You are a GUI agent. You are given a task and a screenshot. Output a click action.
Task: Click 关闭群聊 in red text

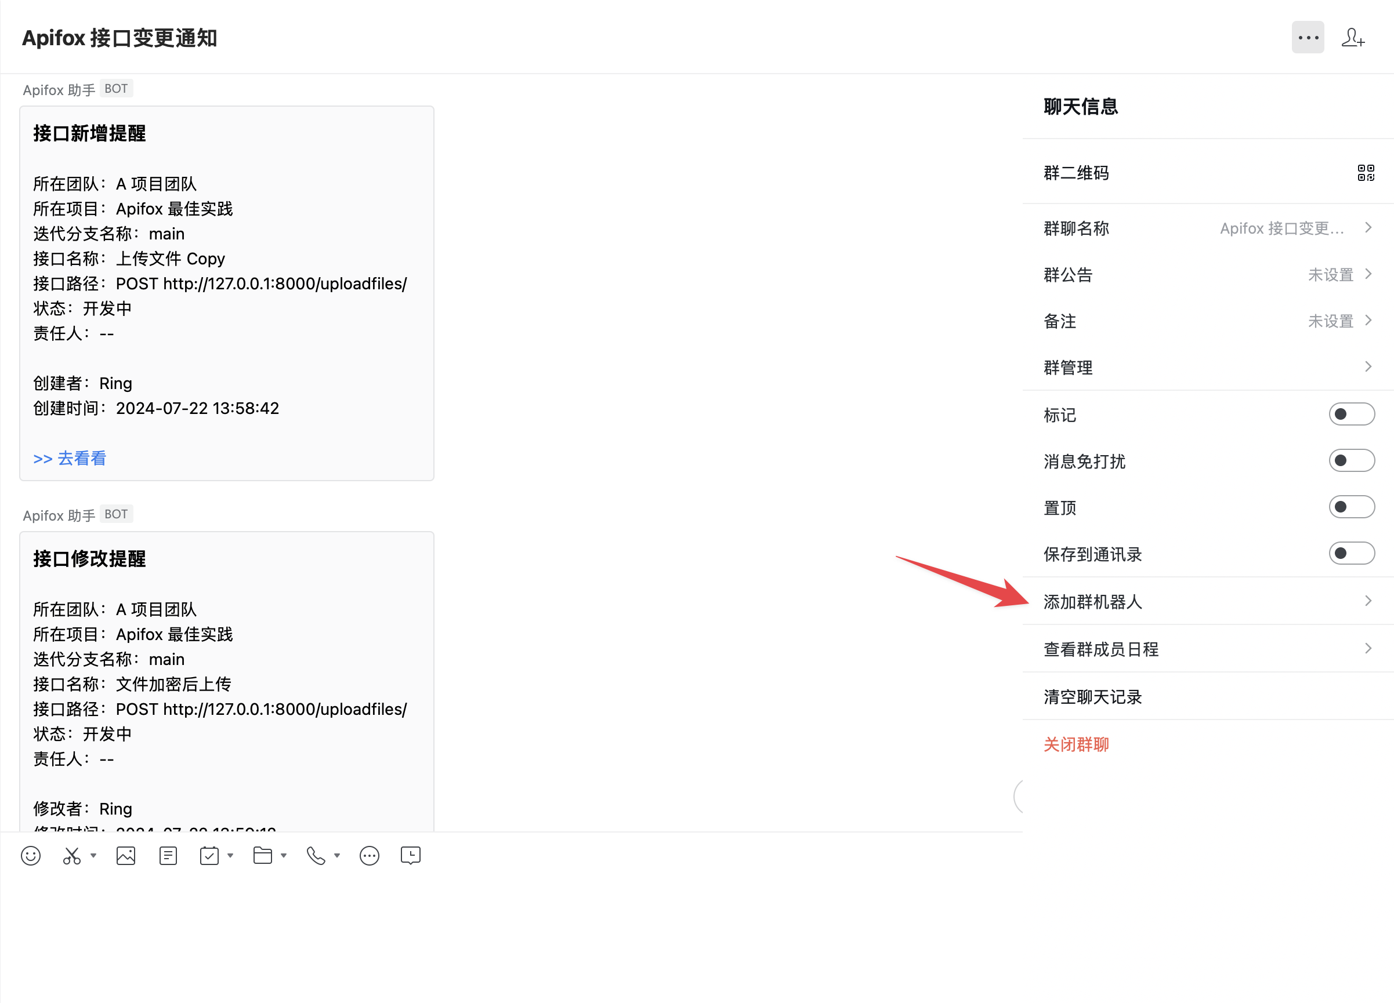[1075, 744]
